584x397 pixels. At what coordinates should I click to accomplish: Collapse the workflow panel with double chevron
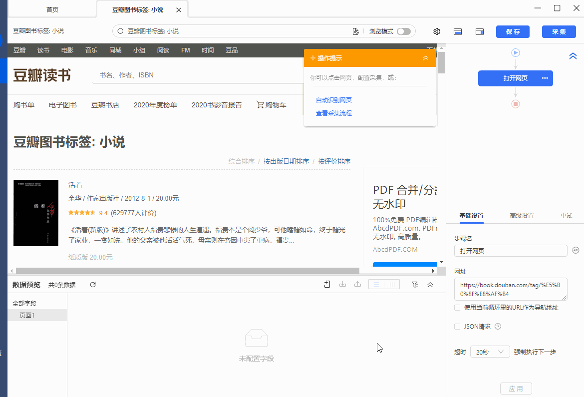pos(573,56)
